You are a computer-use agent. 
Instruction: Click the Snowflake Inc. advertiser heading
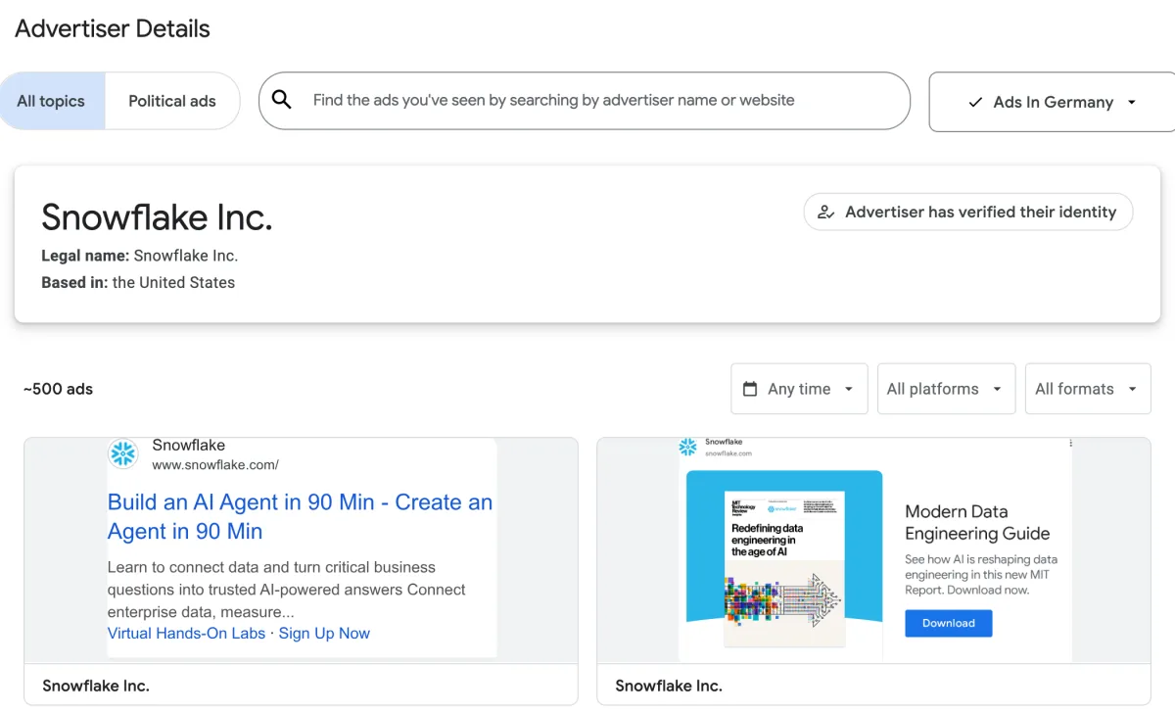(157, 217)
